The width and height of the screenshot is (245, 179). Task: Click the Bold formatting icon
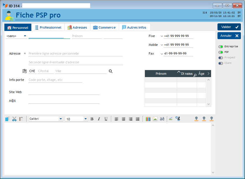(92, 119)
